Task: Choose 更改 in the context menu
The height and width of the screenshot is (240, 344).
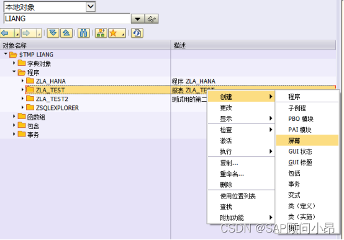Action: [241, 108]
